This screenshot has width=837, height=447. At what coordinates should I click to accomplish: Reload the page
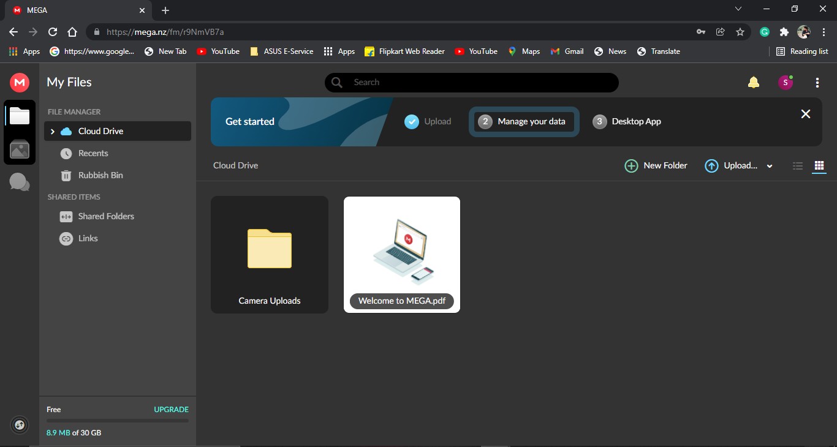[53, 32]
